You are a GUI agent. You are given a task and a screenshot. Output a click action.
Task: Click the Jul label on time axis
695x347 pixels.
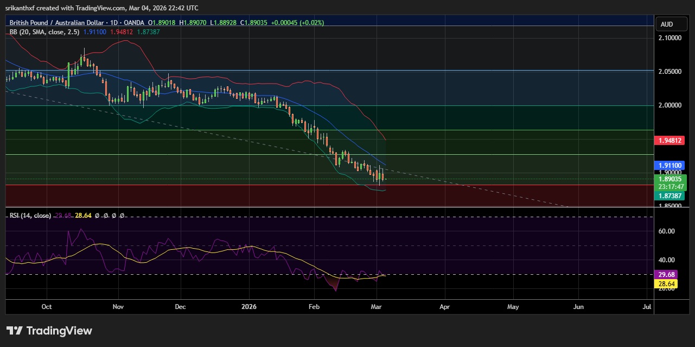coord(647,307)
